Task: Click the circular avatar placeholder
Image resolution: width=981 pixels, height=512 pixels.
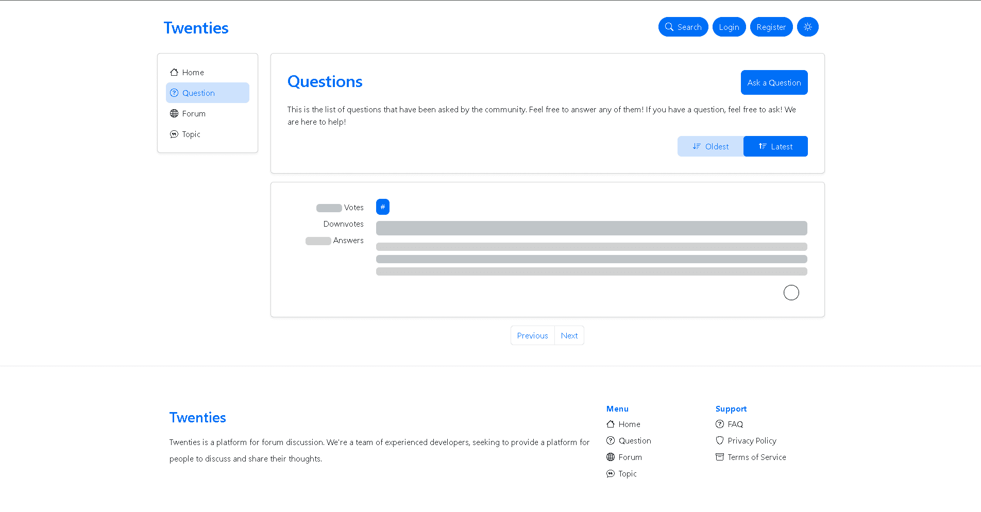Action: click(791, 293)
